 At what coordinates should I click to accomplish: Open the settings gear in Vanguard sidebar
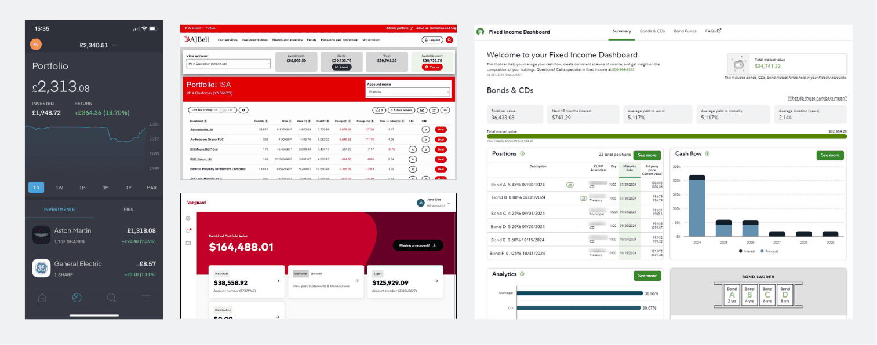(x=188, y=218)
